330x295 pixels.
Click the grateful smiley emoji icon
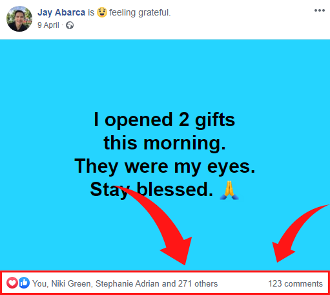[x=102, y=12]
